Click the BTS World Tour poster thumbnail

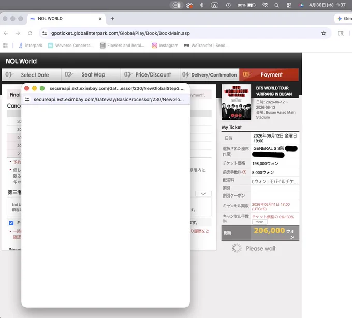click(236, 102)
